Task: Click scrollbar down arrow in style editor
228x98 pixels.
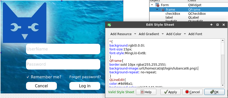Action: [223, 85]
